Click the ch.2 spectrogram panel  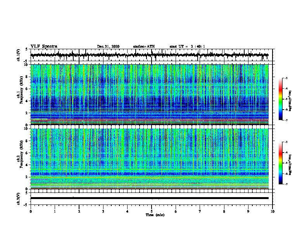[x=149, y=159]
